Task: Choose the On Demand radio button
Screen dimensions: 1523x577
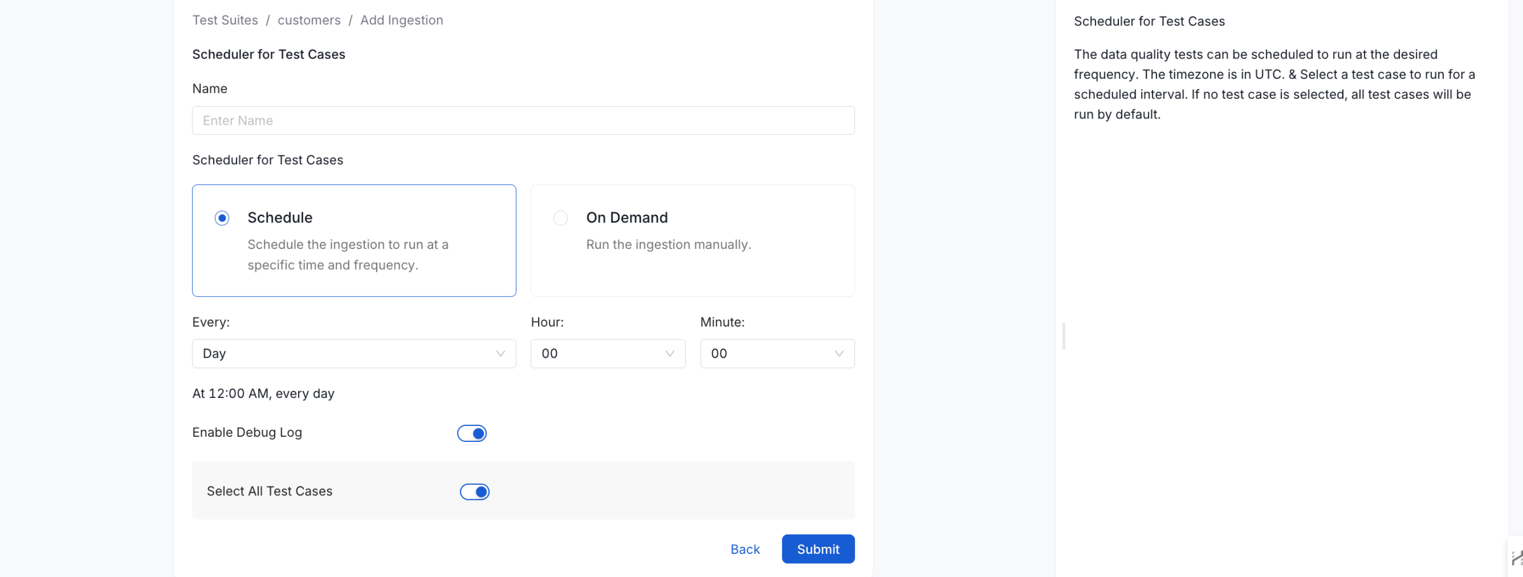Action: (x=560, y=218)
